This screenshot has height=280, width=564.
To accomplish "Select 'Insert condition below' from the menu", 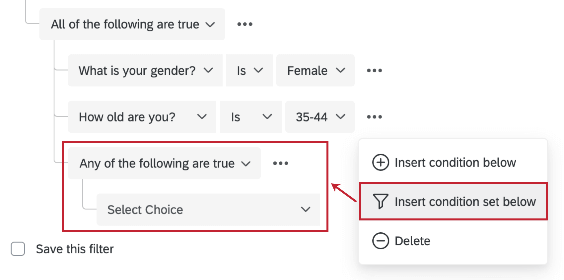I will 455,163.
